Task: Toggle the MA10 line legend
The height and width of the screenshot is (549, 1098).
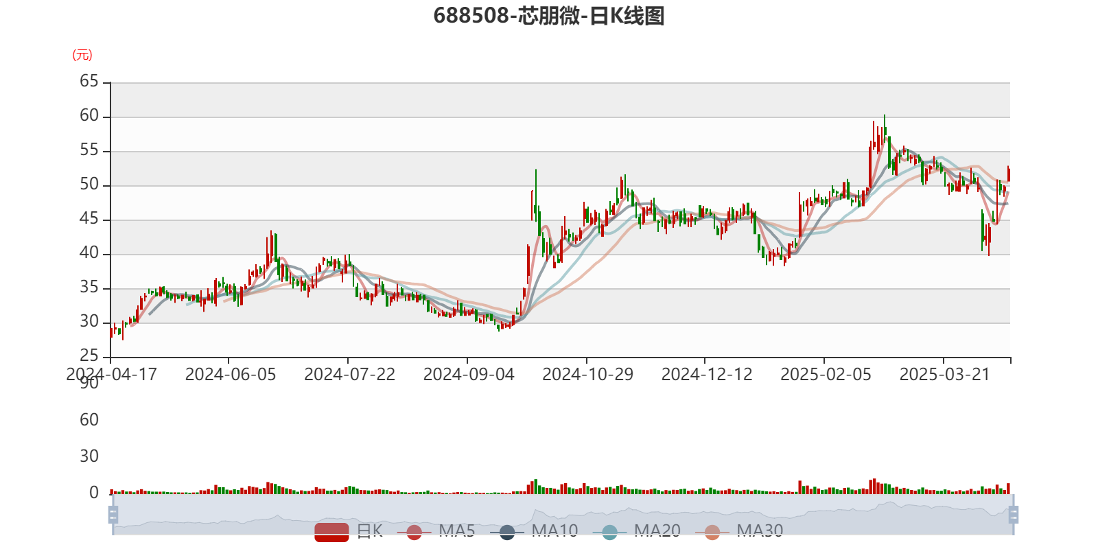Action: [x=534, y=532]
